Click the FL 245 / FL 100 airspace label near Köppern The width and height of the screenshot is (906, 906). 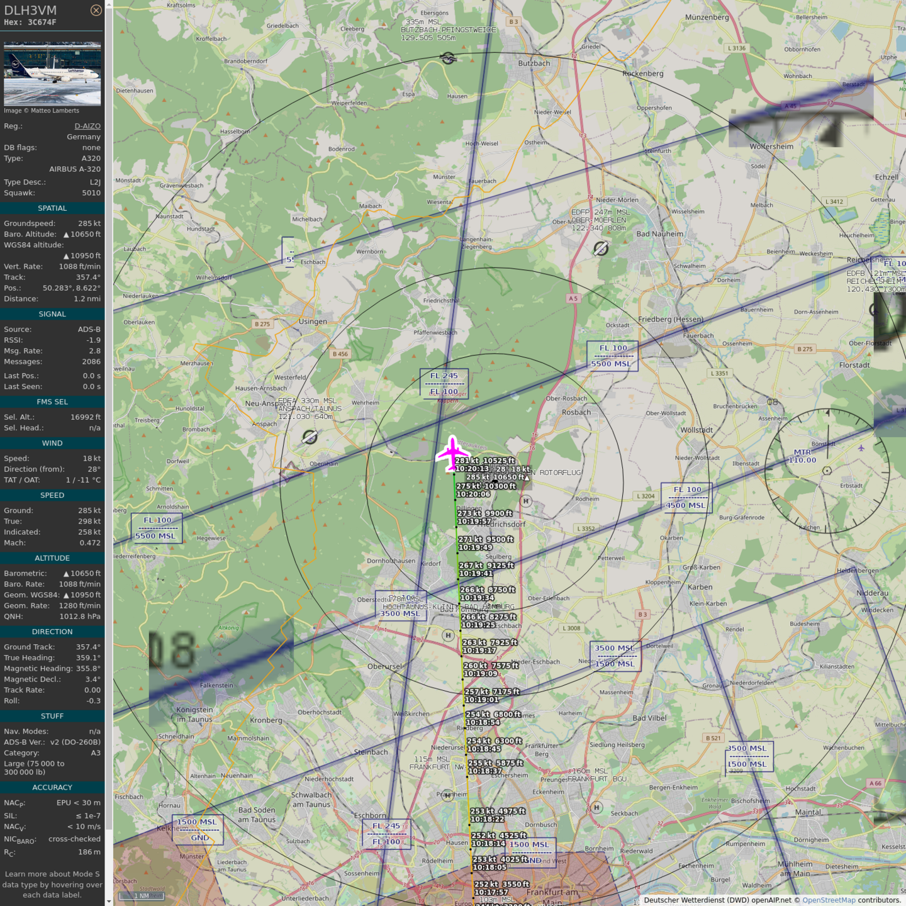pos(444,384)
